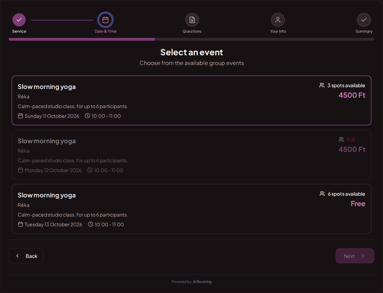Click the people icon next to Full
The height and width of the screenshot is (293, 383).
(x=341, y=139)
